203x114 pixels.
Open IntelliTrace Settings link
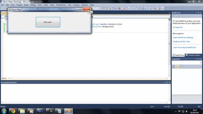(183, 37)
